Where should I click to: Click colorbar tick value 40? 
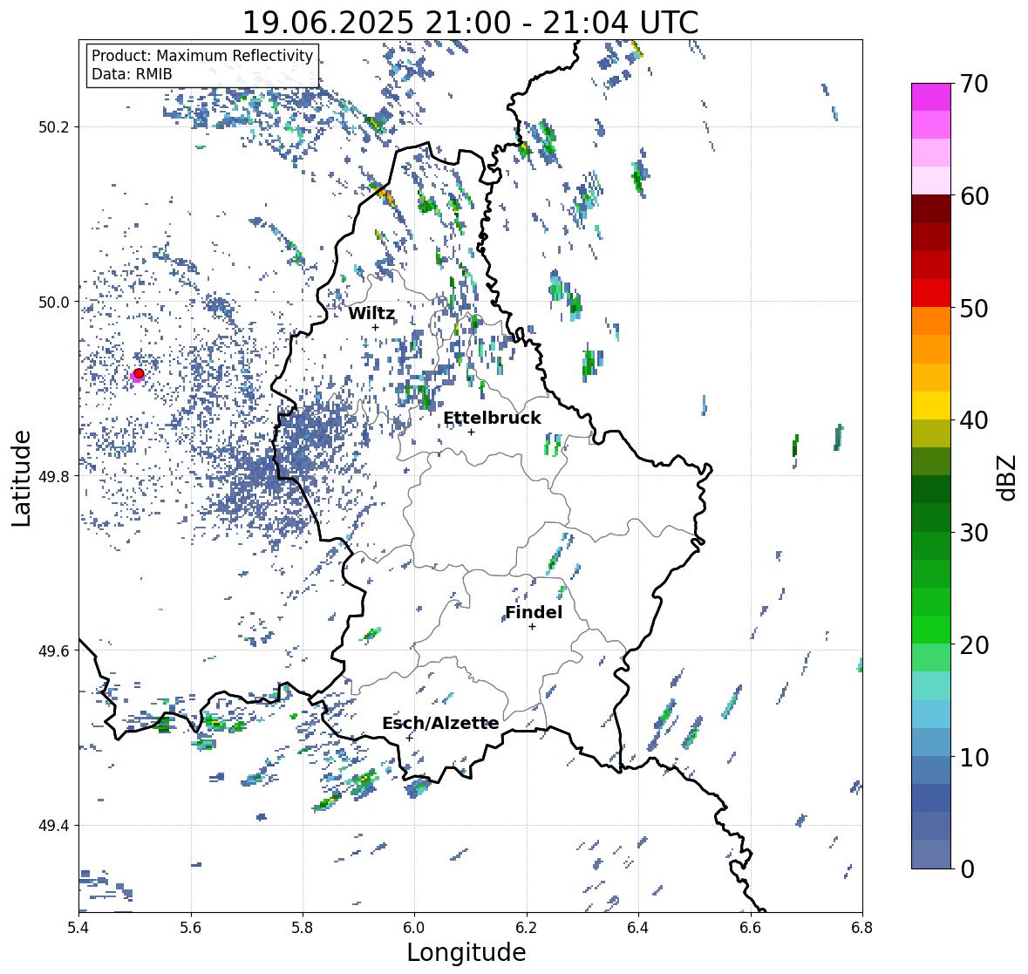click(974, 420)
